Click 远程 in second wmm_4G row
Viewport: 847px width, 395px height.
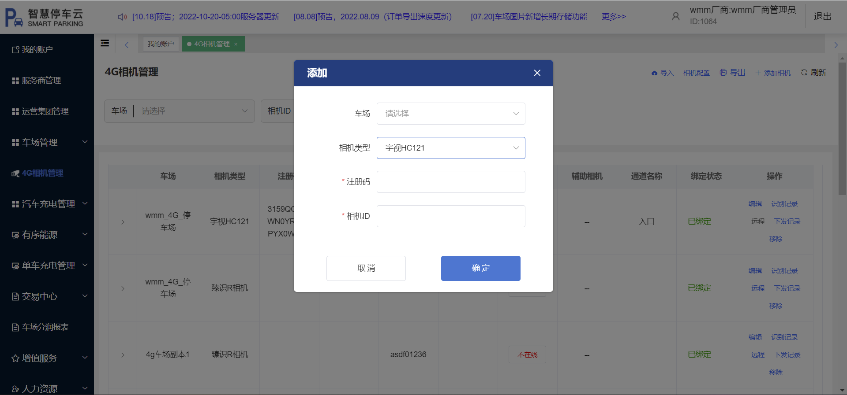(758, 288)
